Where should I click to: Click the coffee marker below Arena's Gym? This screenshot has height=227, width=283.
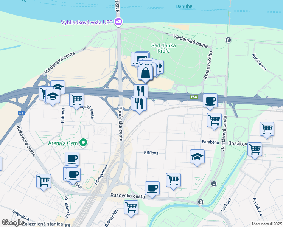72,159
